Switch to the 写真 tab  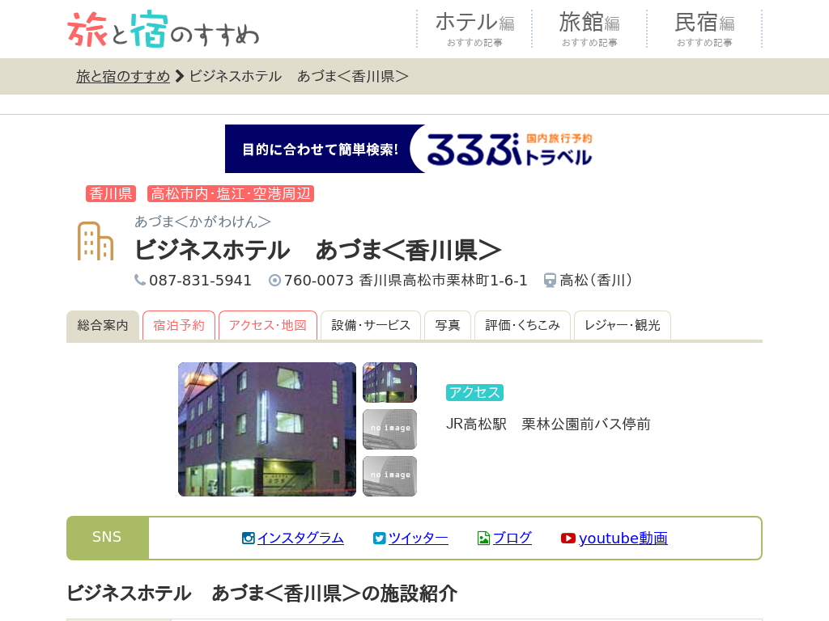(447, 325)
